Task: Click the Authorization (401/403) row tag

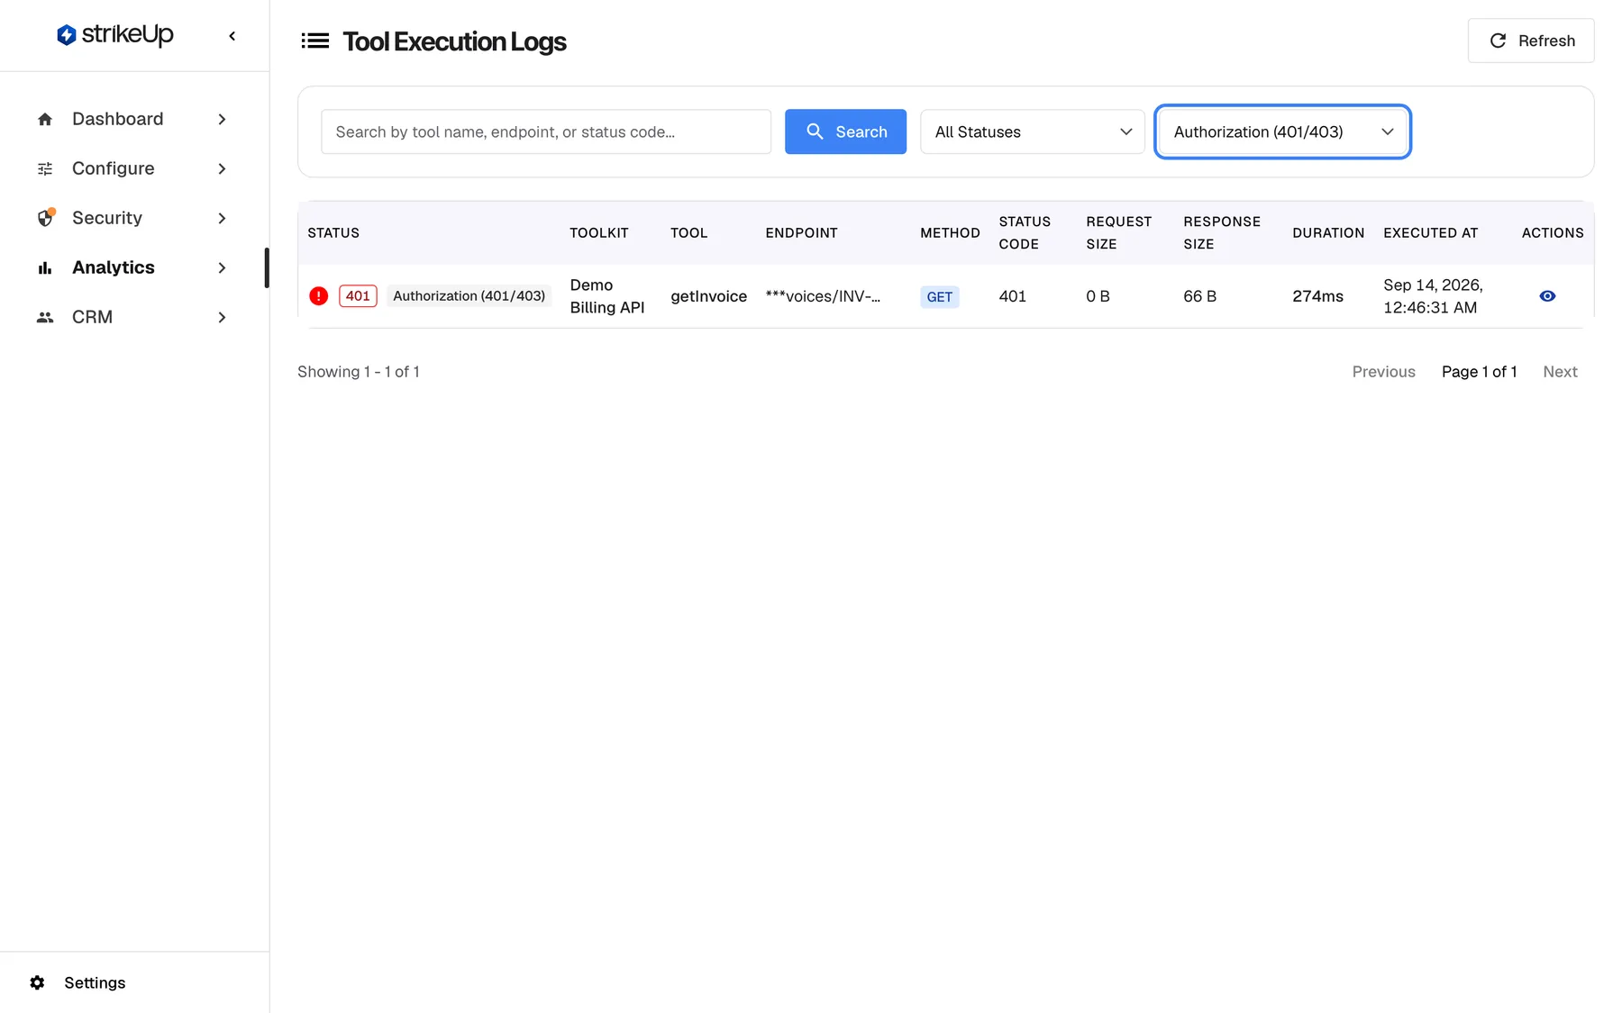Action: point(469,296)
